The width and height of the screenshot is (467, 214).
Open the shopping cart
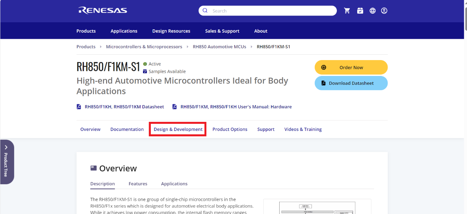pyautogui.click(x=347, y=10)
